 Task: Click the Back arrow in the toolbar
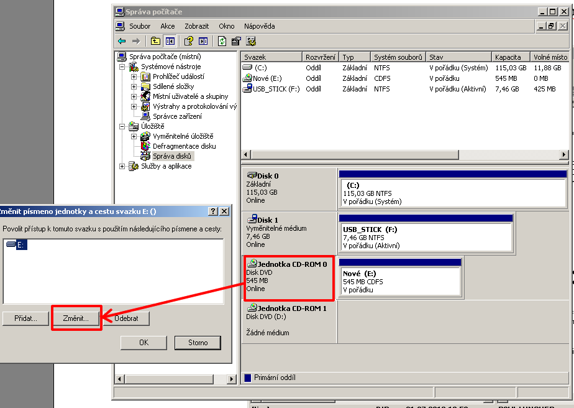pyautogui.click(x=122, y=41)
